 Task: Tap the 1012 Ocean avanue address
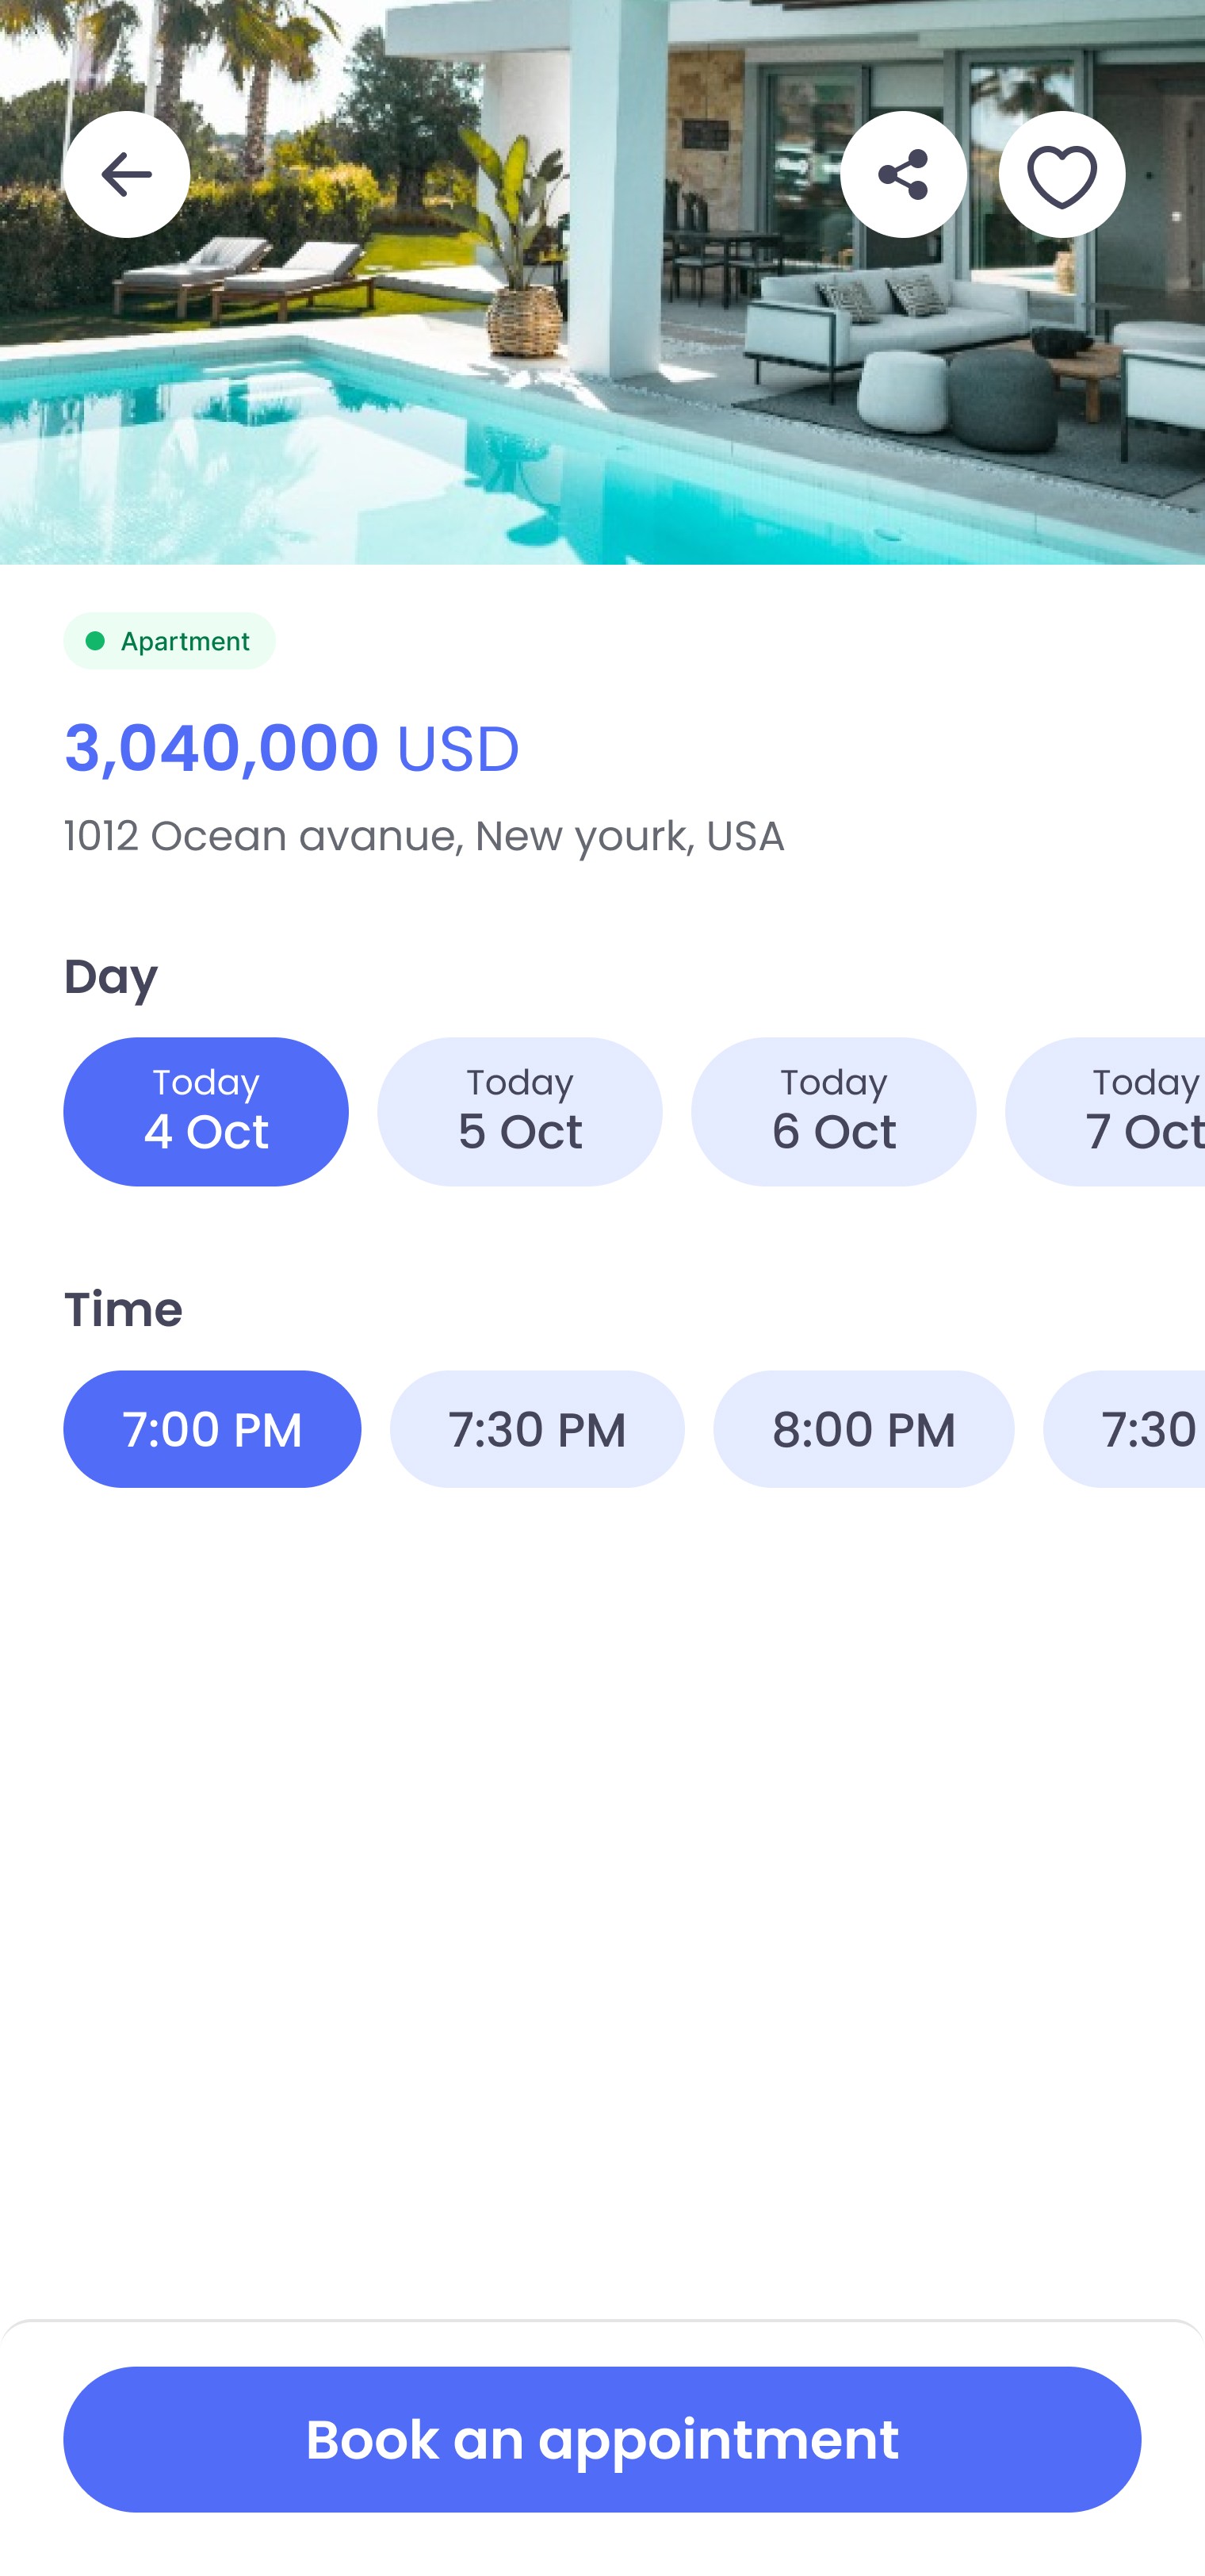click(423, 836)
